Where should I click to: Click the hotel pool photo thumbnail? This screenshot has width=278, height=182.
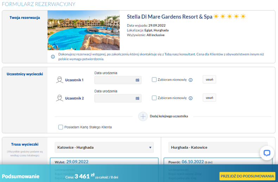click(83, 30)
